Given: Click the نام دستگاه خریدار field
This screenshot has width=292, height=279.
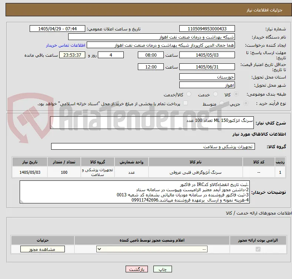Looking at the screenshot, I should point(152,37).
